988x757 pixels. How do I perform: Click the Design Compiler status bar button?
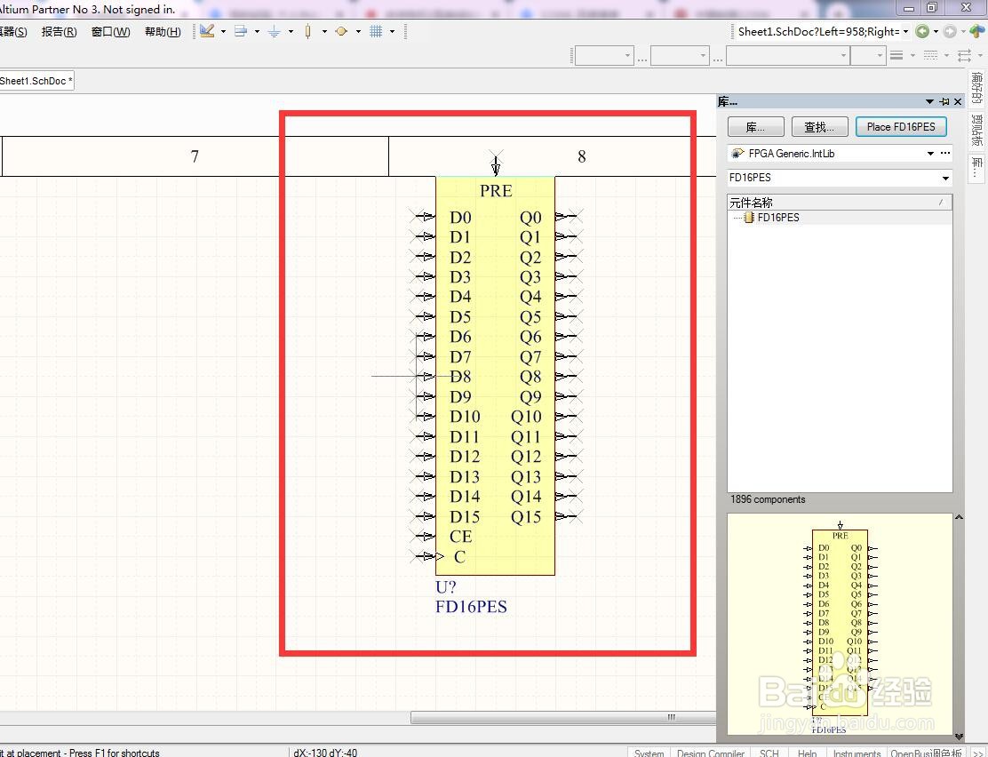(711, 753)
